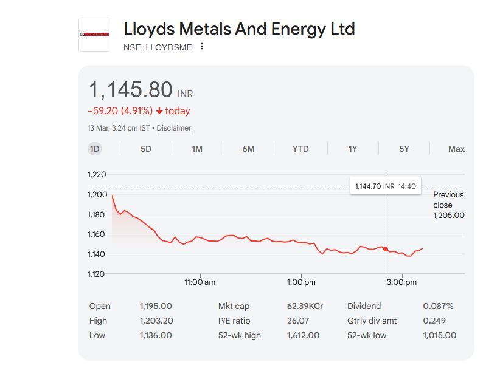Screen dimensions: 486x374
Task: Select the Max time range tab
Action: point(456,149)
